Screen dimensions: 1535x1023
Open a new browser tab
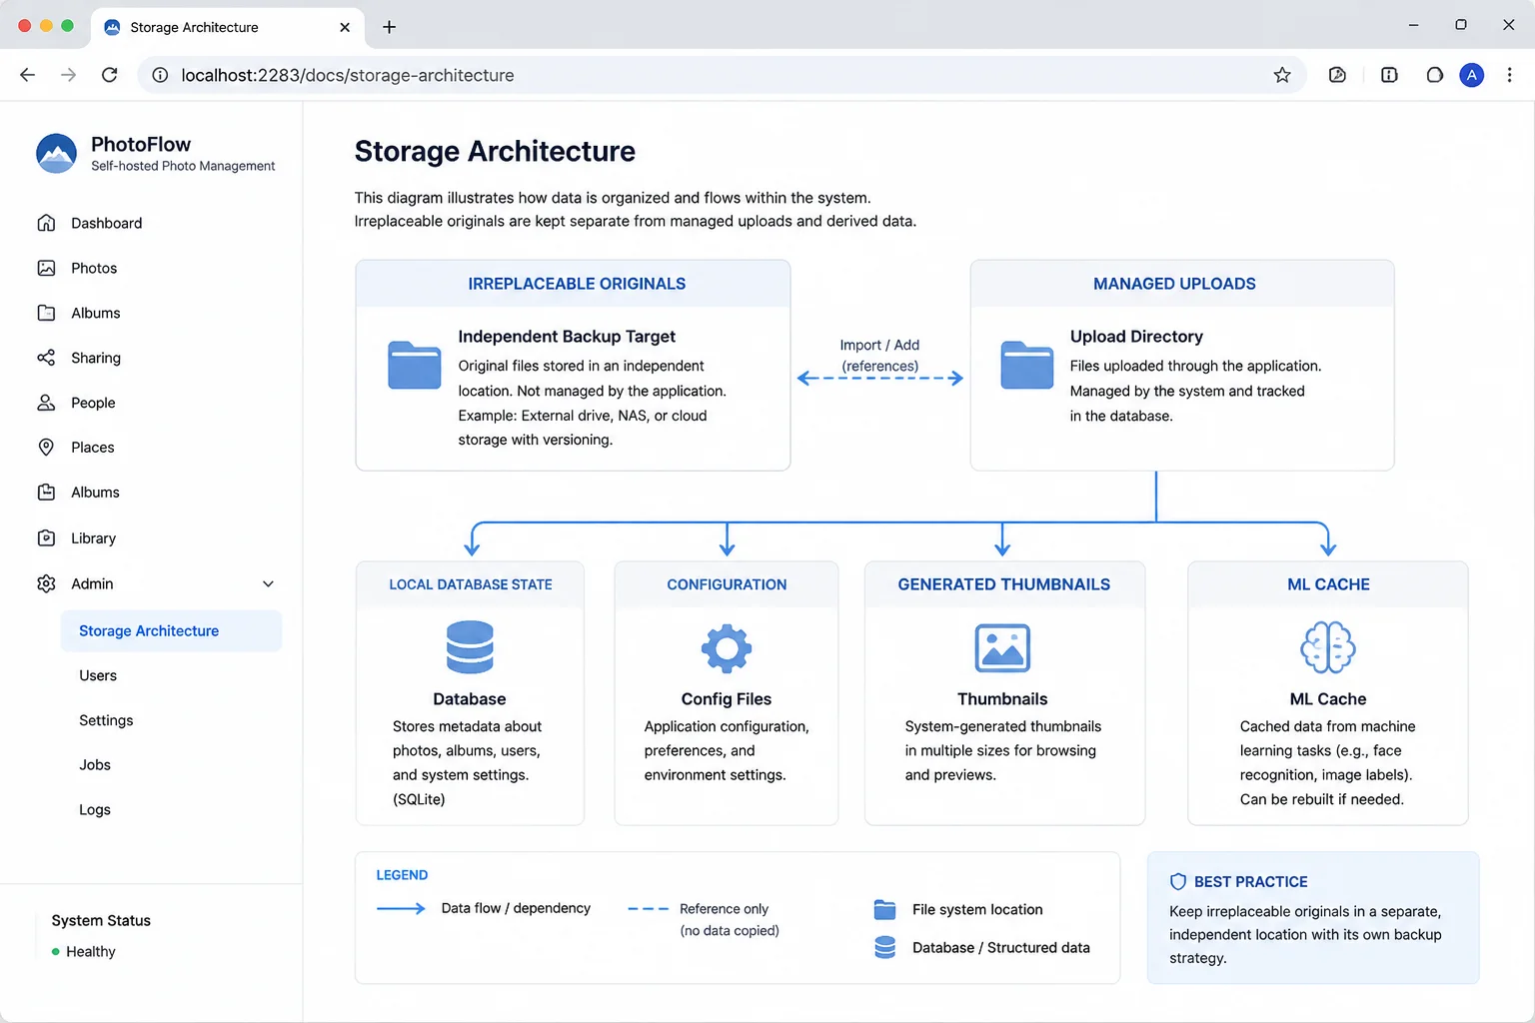[x=390, y=27]
